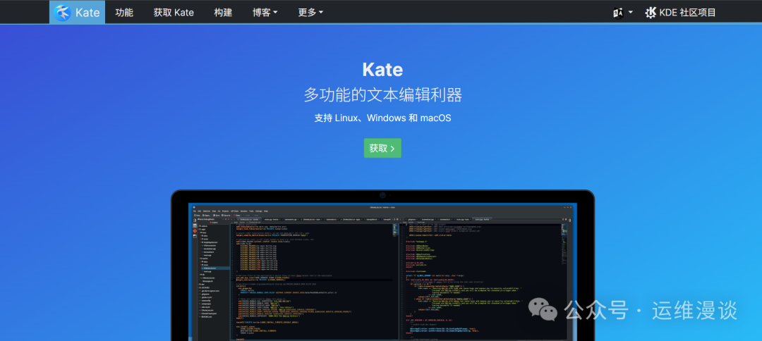Click the 多功能的文本编辑利器 subtitle
The height and width of the screenshot is (341, 762).
pos(382,94)
